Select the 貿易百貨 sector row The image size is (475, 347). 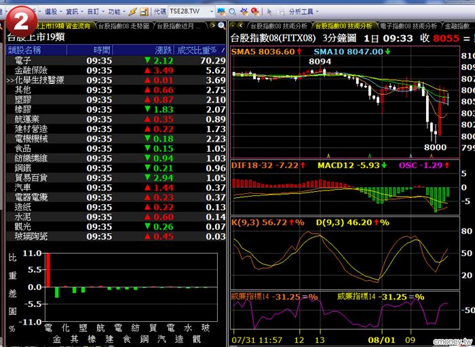tap(116, 178)
